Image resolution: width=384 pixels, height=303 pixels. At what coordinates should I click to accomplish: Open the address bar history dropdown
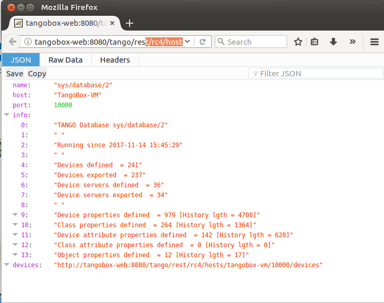[188, 42]
